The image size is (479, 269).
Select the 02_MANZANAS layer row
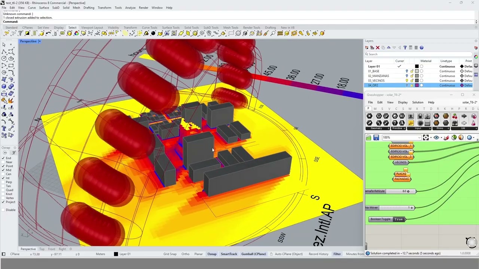(418, 76)
